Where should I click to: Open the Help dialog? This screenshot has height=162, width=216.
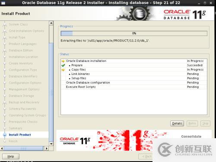pyautogui.click(x=11, y=156)
